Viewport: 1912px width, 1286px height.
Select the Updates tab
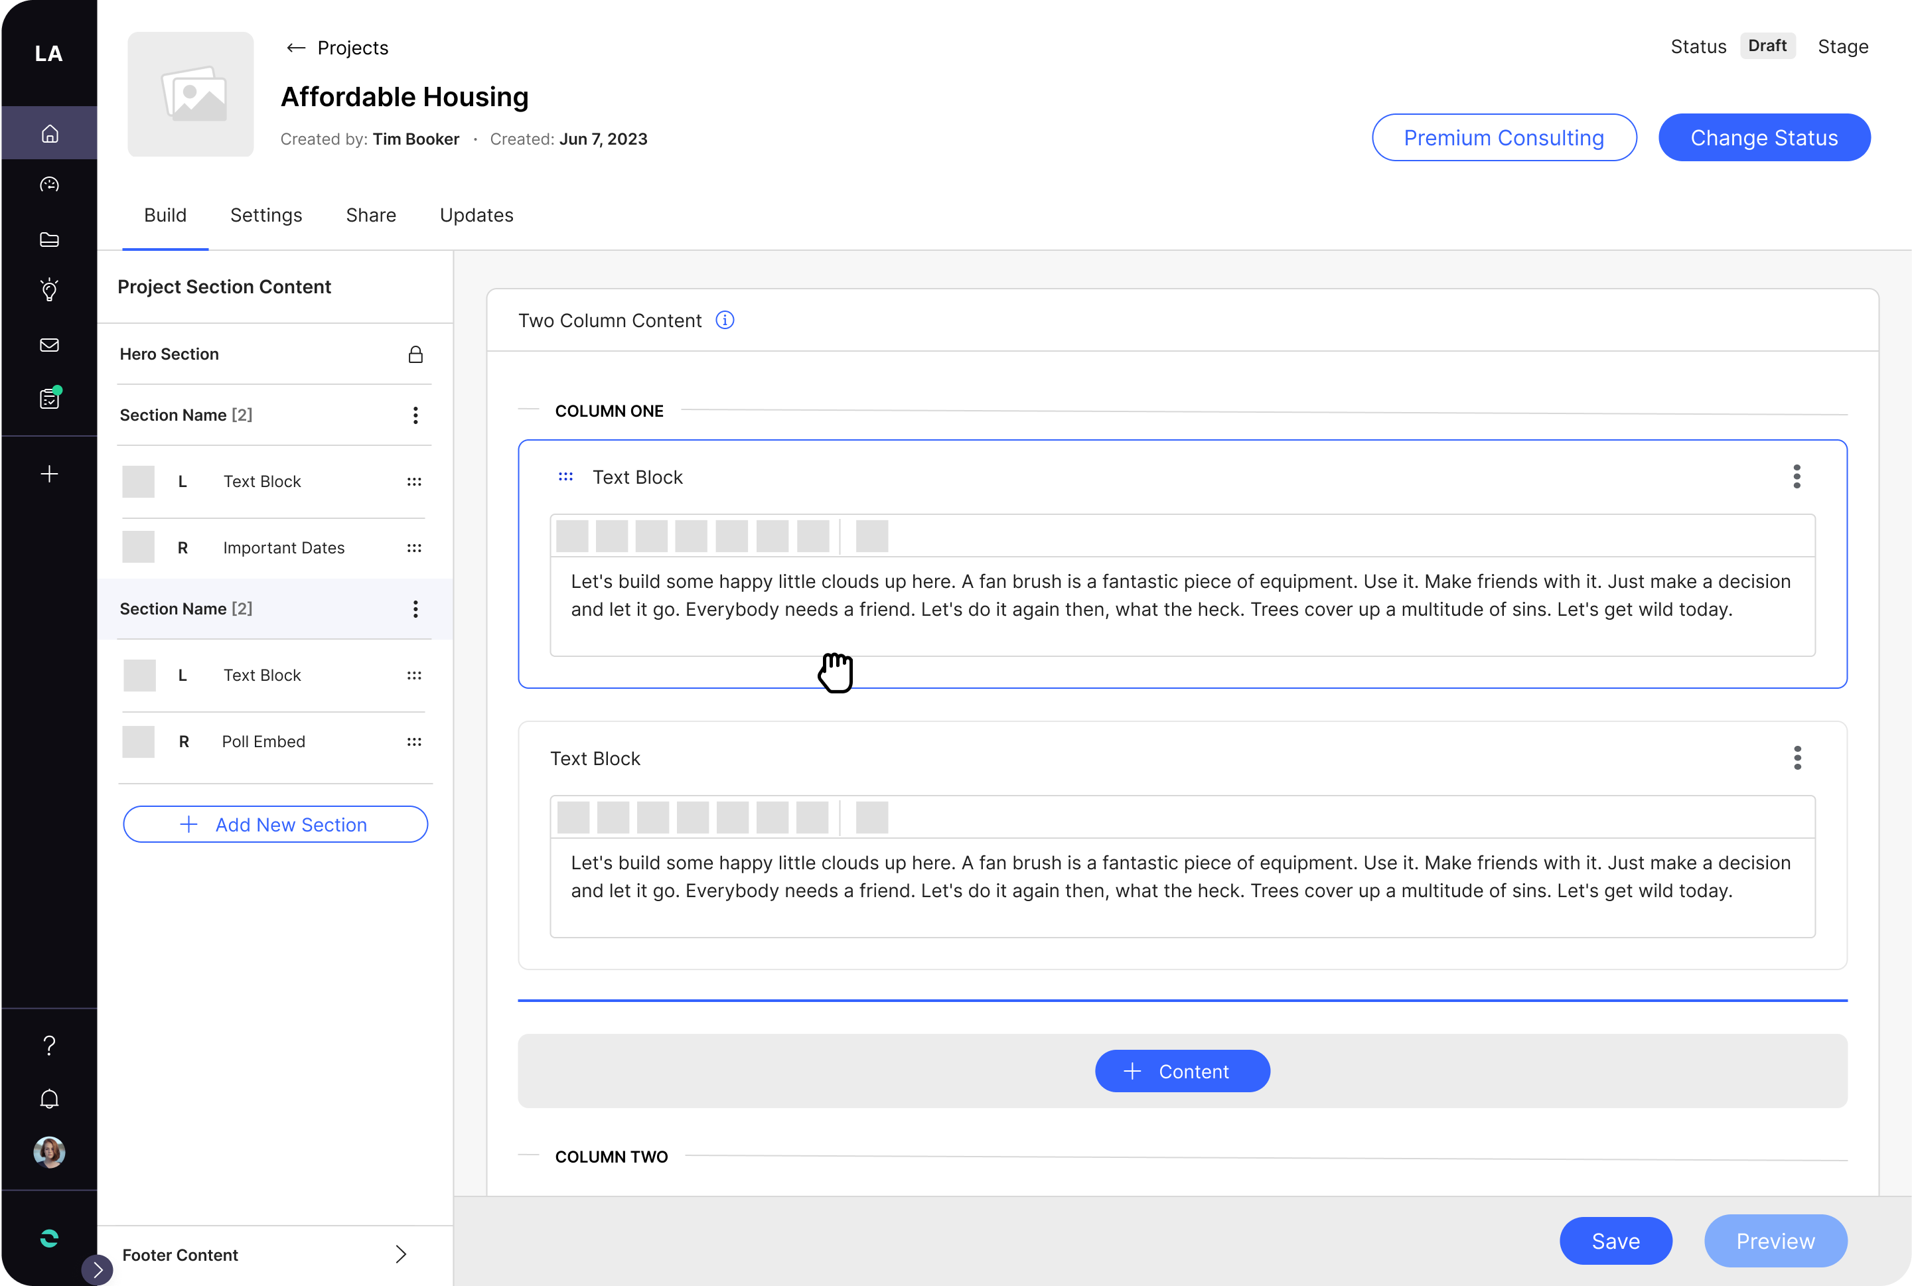click(x=477, y=215)
